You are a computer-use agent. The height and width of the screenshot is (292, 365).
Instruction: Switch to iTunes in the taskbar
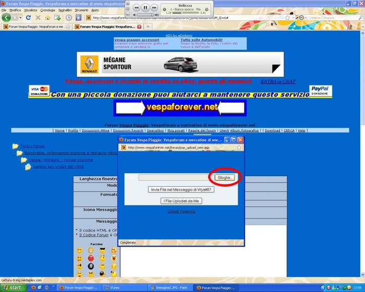[x=125, y=288]
